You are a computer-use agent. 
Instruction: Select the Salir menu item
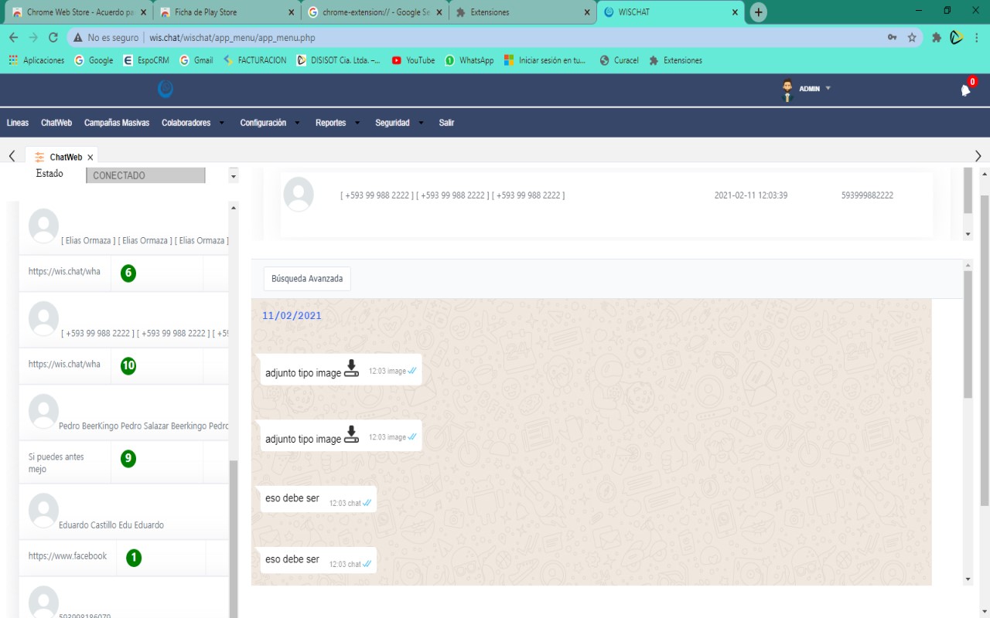446,122
